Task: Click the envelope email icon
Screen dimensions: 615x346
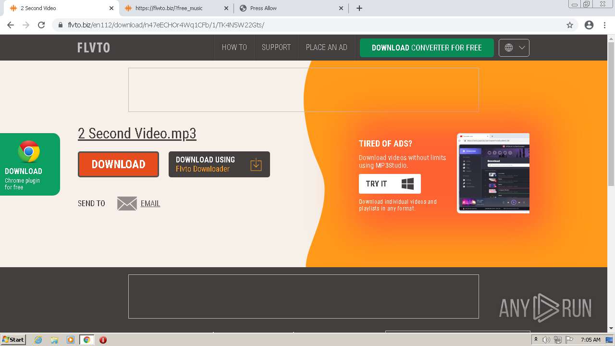Action: click(127, 204)
